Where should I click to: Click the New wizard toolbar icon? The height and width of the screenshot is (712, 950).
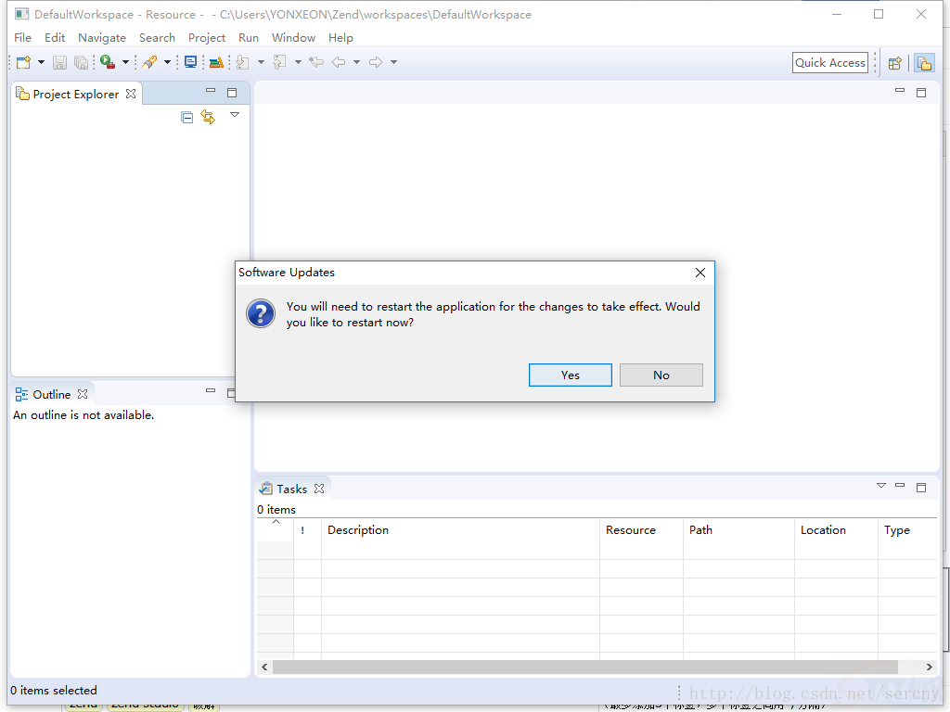tap(23, 62)
